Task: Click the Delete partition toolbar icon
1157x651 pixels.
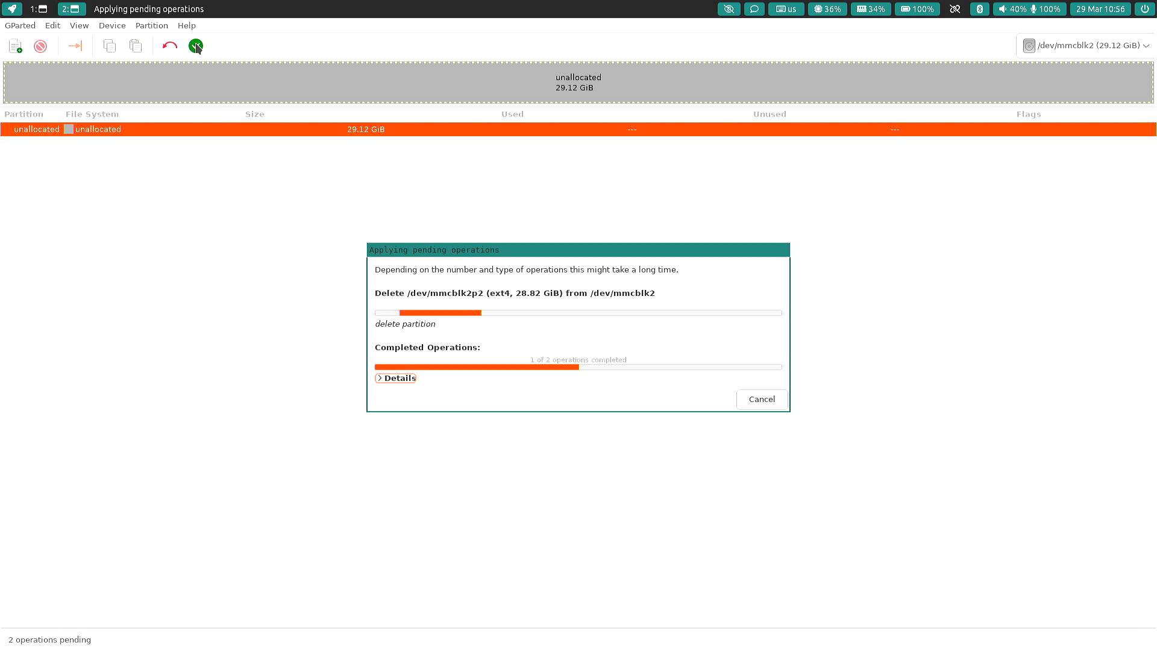Action: click(40, 46)
